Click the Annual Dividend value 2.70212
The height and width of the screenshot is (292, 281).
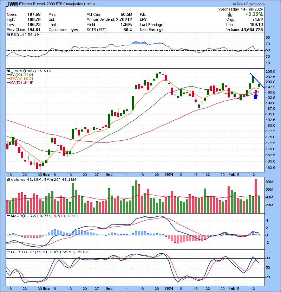124,20
